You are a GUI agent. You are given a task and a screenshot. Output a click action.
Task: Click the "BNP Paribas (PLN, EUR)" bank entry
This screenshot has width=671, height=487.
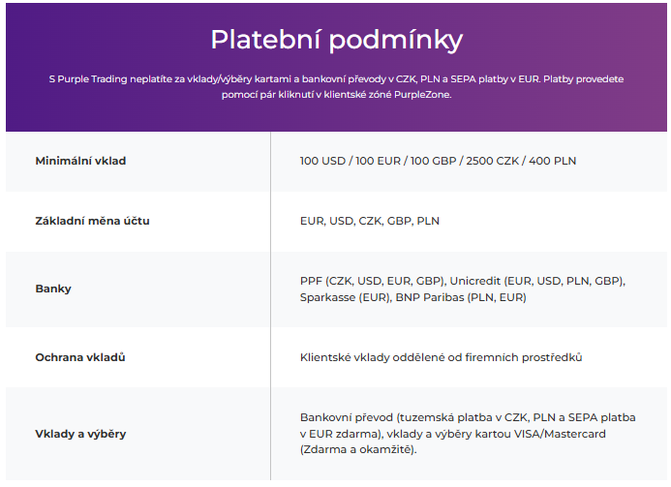tap(461, 297)
